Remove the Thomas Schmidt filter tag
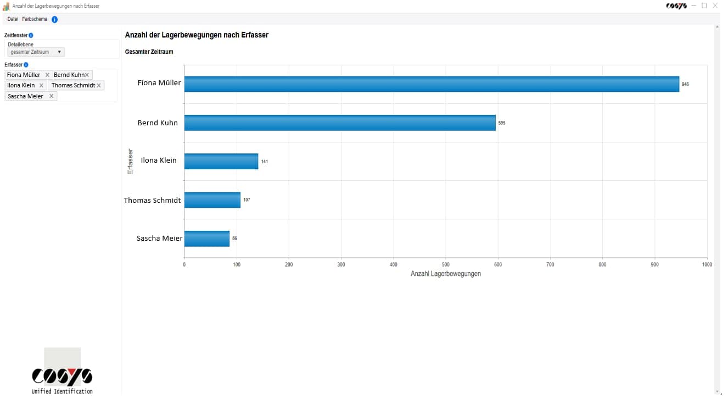The height and width of the screenshot is (399, 728). click(x=99, y=86)
